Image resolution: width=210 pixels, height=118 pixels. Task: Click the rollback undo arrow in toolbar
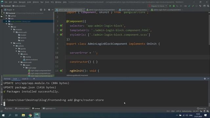[x=200, y=6]
